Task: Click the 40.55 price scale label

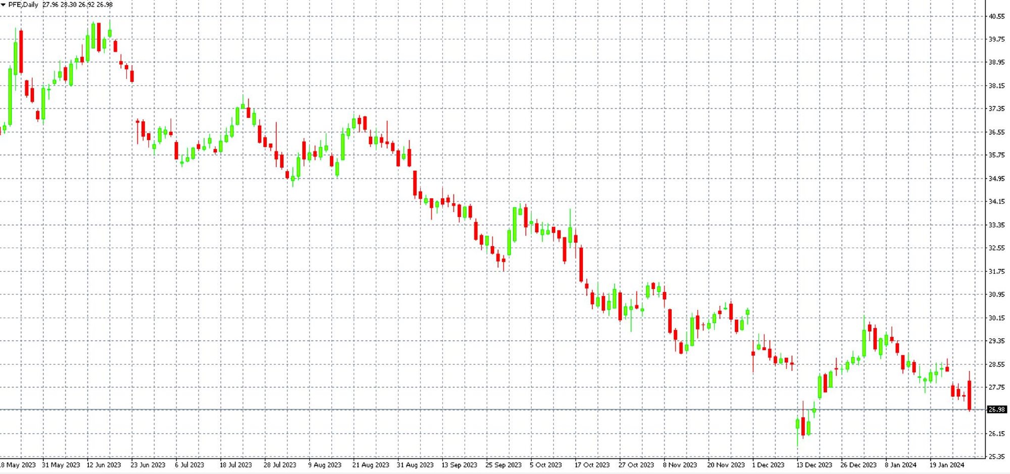Action: [x=997, y=16]
